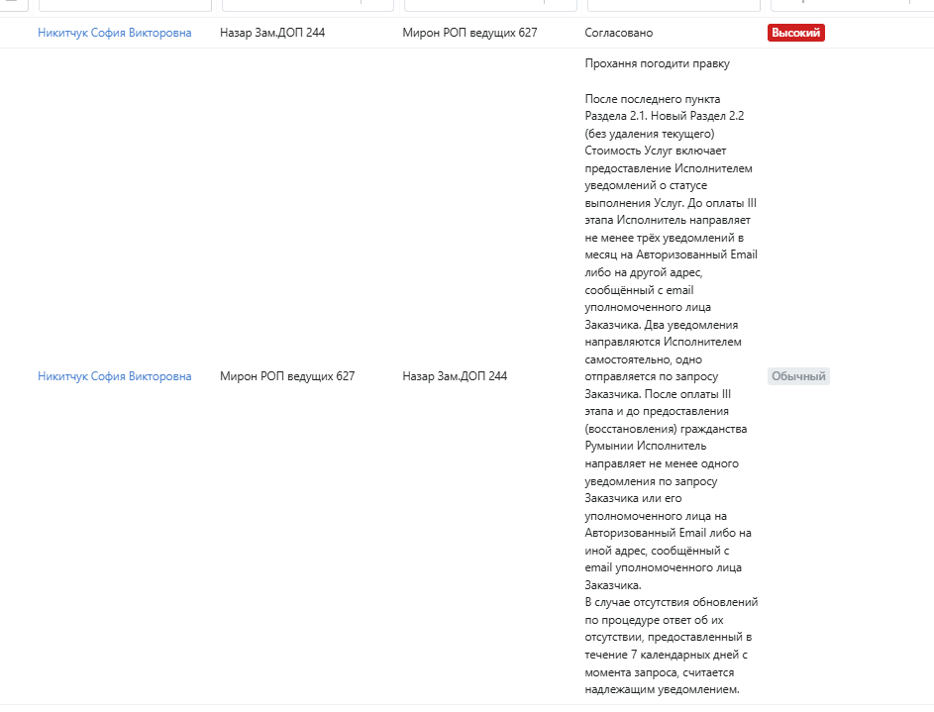Click the closing words 'надлежащим уведомлением'
The image size is (934, 712).
pyautogui.click(x=662, y=690)
